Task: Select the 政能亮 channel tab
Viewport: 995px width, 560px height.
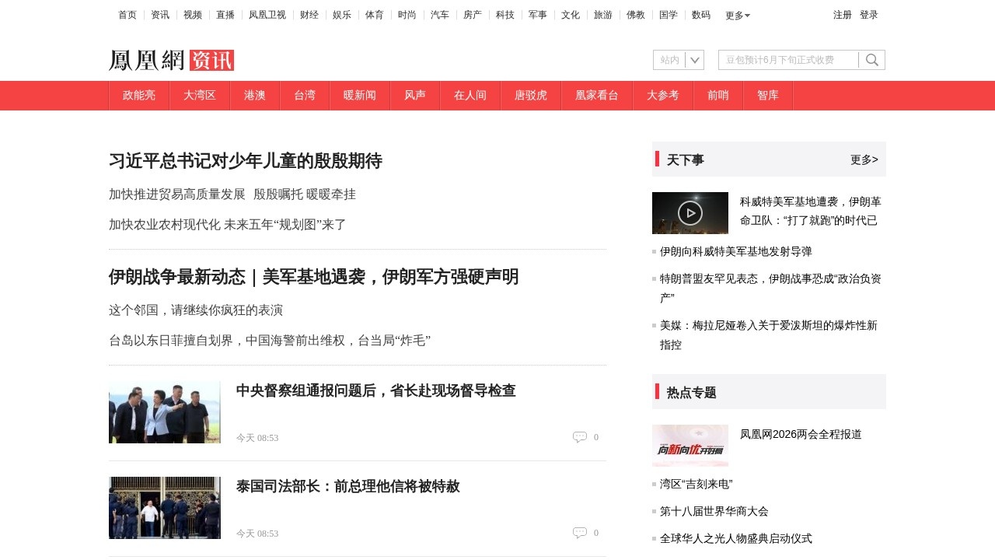Action: pos(139,96)
